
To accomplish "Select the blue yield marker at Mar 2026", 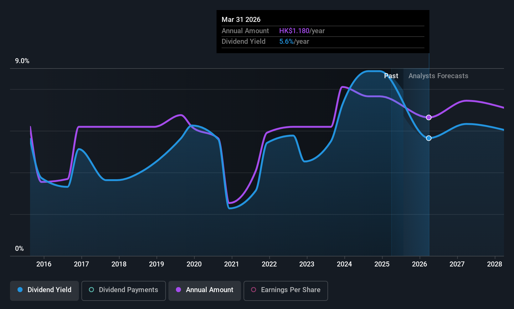I will click(429, 138).
